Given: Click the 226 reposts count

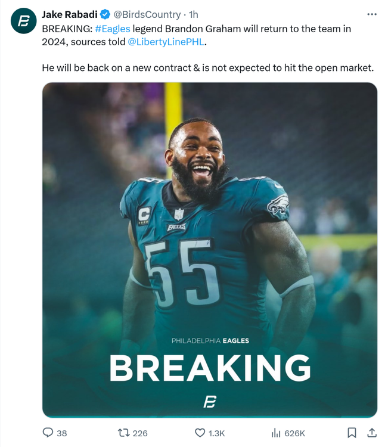Looking at the screenshot, I should (140, 433).
